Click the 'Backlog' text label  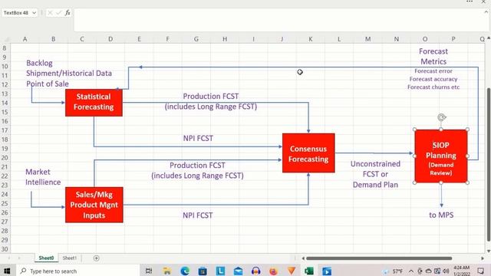tap(39, 63)
